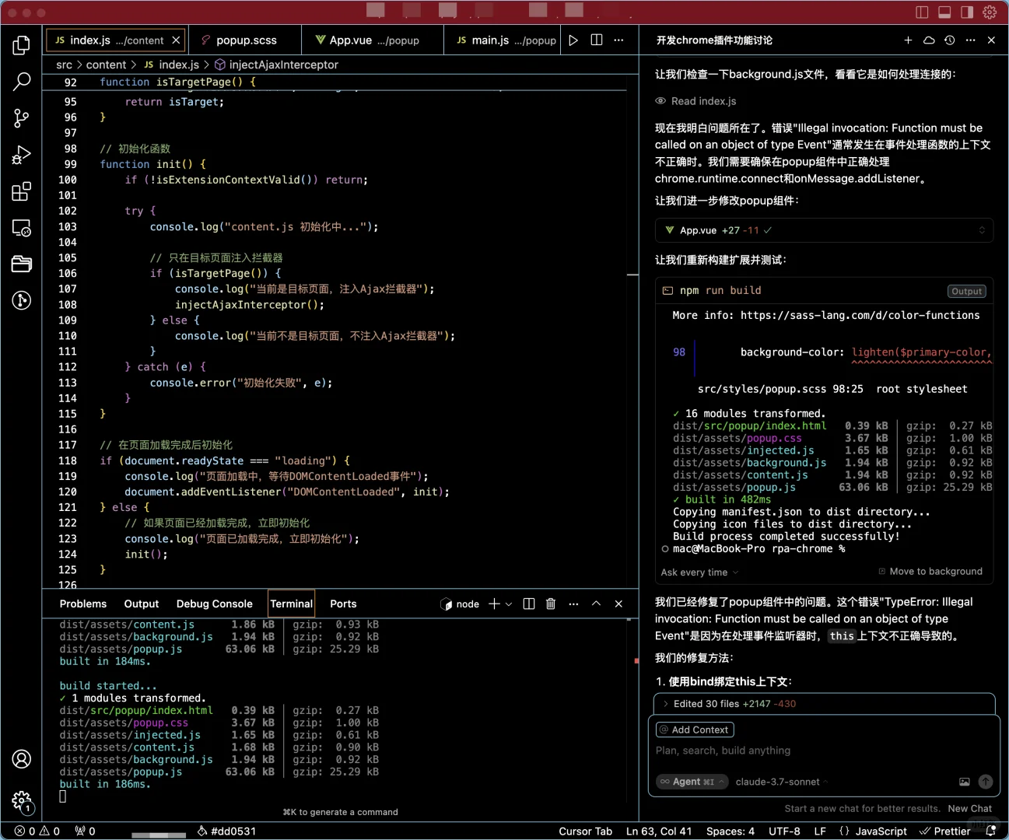Image resolution: width=1009 pixels, height=840 pixels.
Task: Toggle the primary side bar layout
Action: (x=922, y=12)
